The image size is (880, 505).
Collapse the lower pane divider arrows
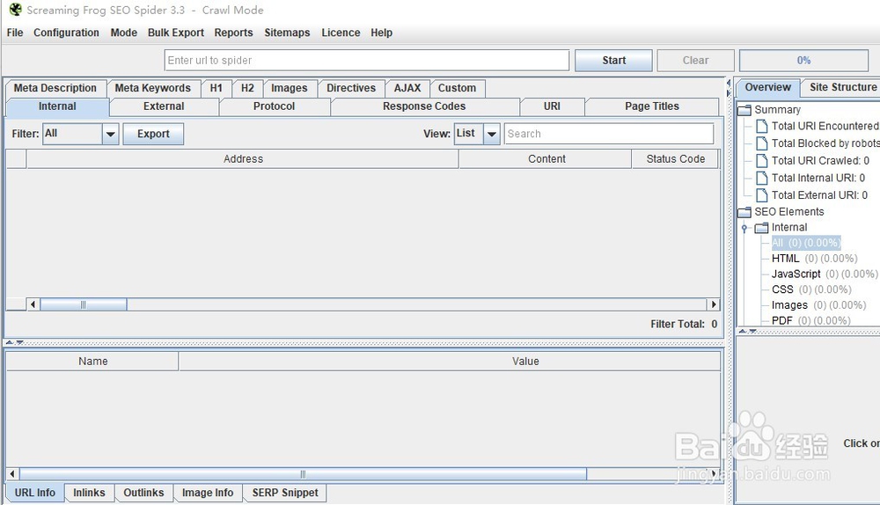coord(15,342)
